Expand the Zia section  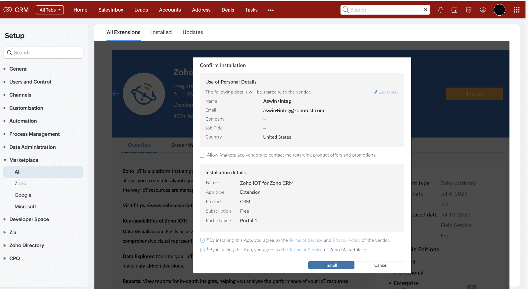(x=5, y=232)
